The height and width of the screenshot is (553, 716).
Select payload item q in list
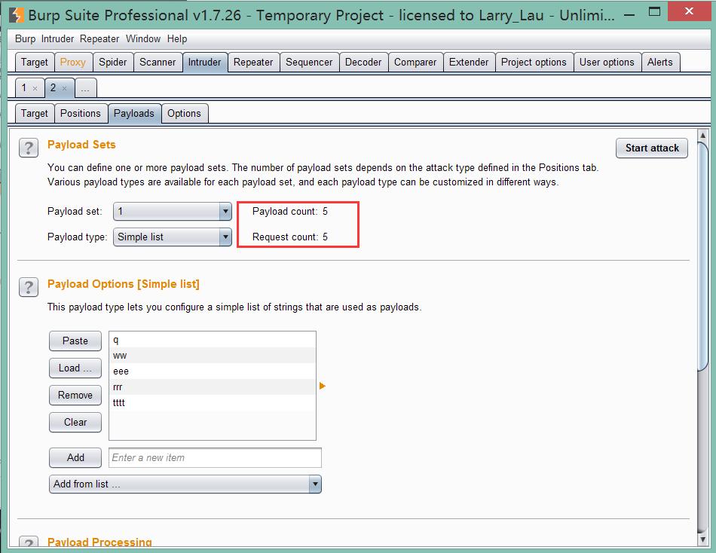coord(213,340)
